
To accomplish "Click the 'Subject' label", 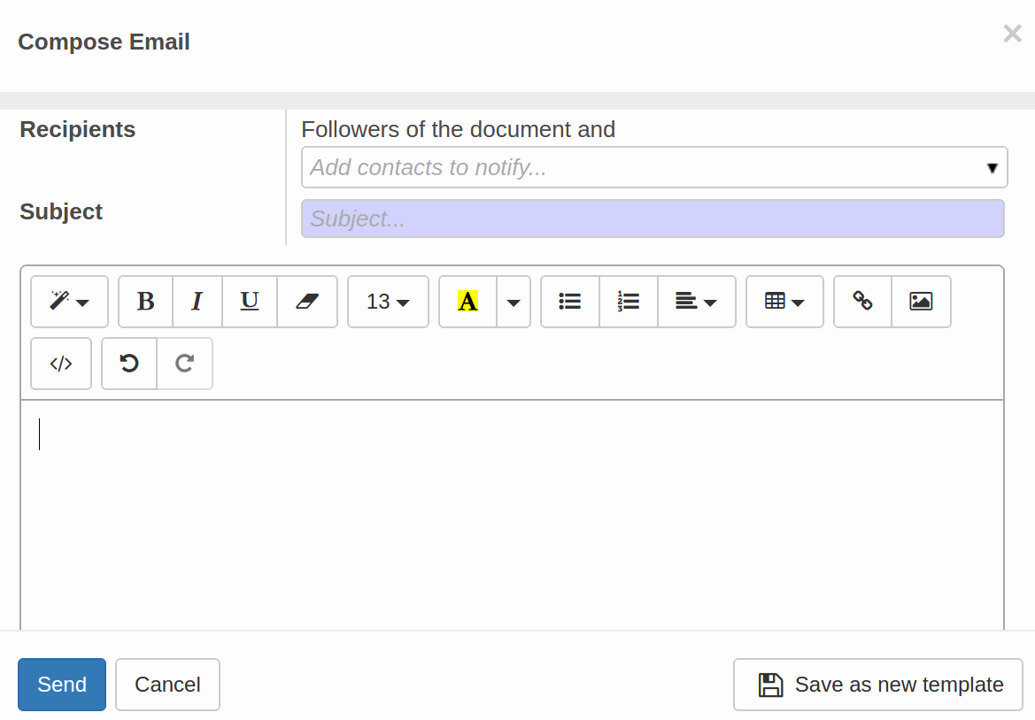I will [61, 211].
